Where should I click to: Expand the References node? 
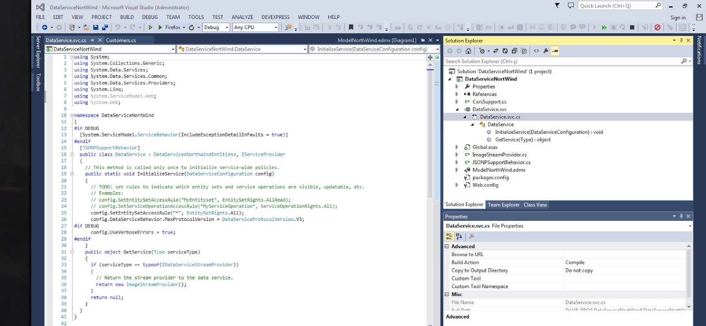coord(457,94)
